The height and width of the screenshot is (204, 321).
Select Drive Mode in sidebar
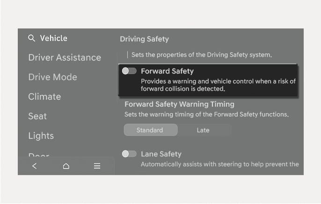[x=52, y=77]
